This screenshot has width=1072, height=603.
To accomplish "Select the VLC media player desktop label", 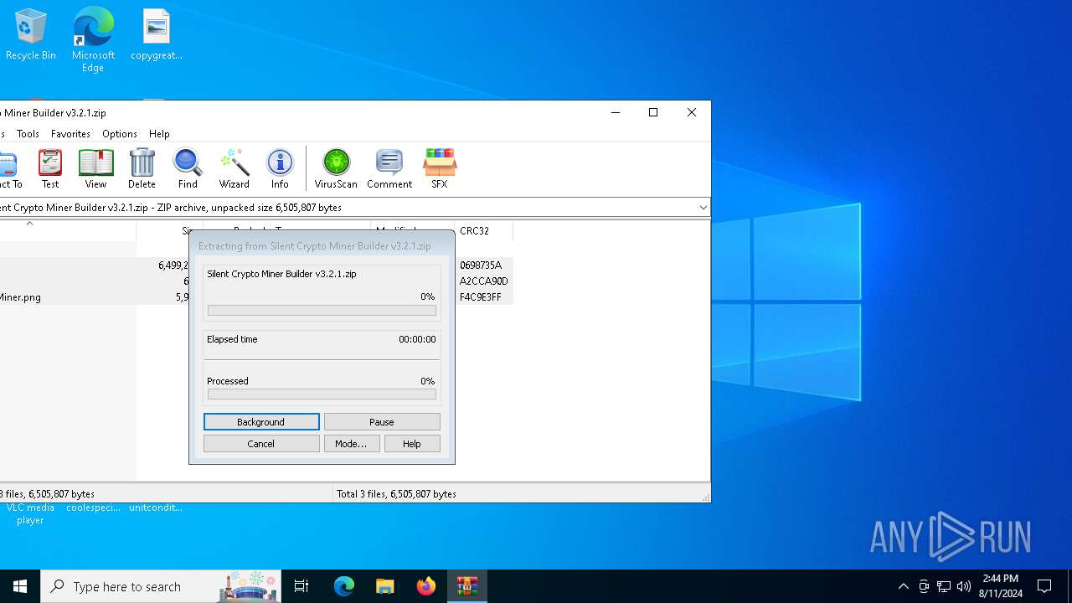I will tap(30, 513).
